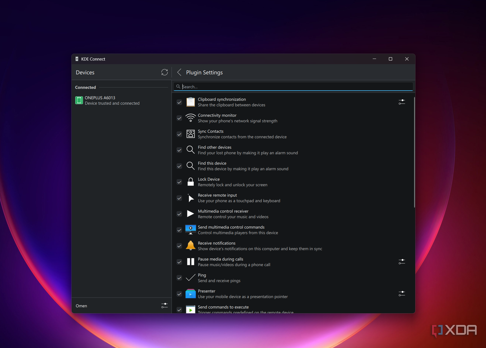Toggle the Receive notifications checkbox

pos(179,246)
